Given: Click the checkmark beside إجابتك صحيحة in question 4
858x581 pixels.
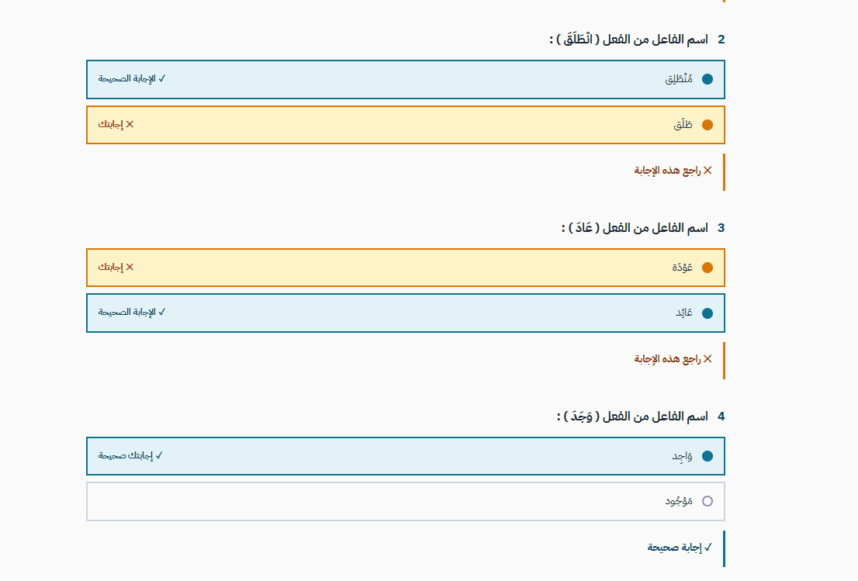Looking at the screenshot, I should tap(159, 455).
